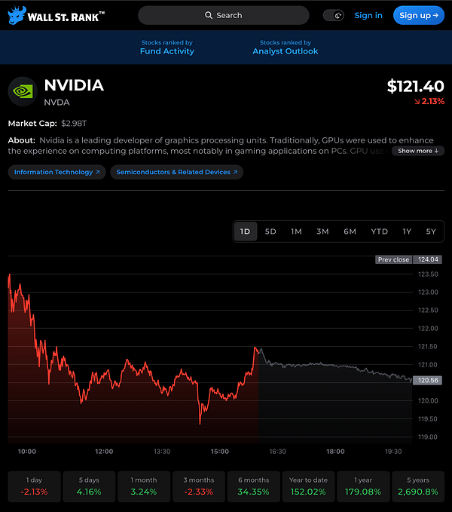
Task: Click the Wall St. Rank bull logo
Action: point(17,15)
